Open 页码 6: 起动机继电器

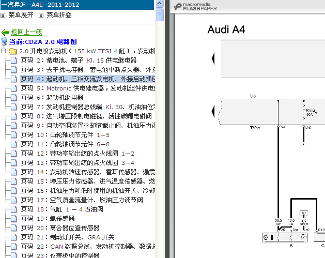point(52,98)
